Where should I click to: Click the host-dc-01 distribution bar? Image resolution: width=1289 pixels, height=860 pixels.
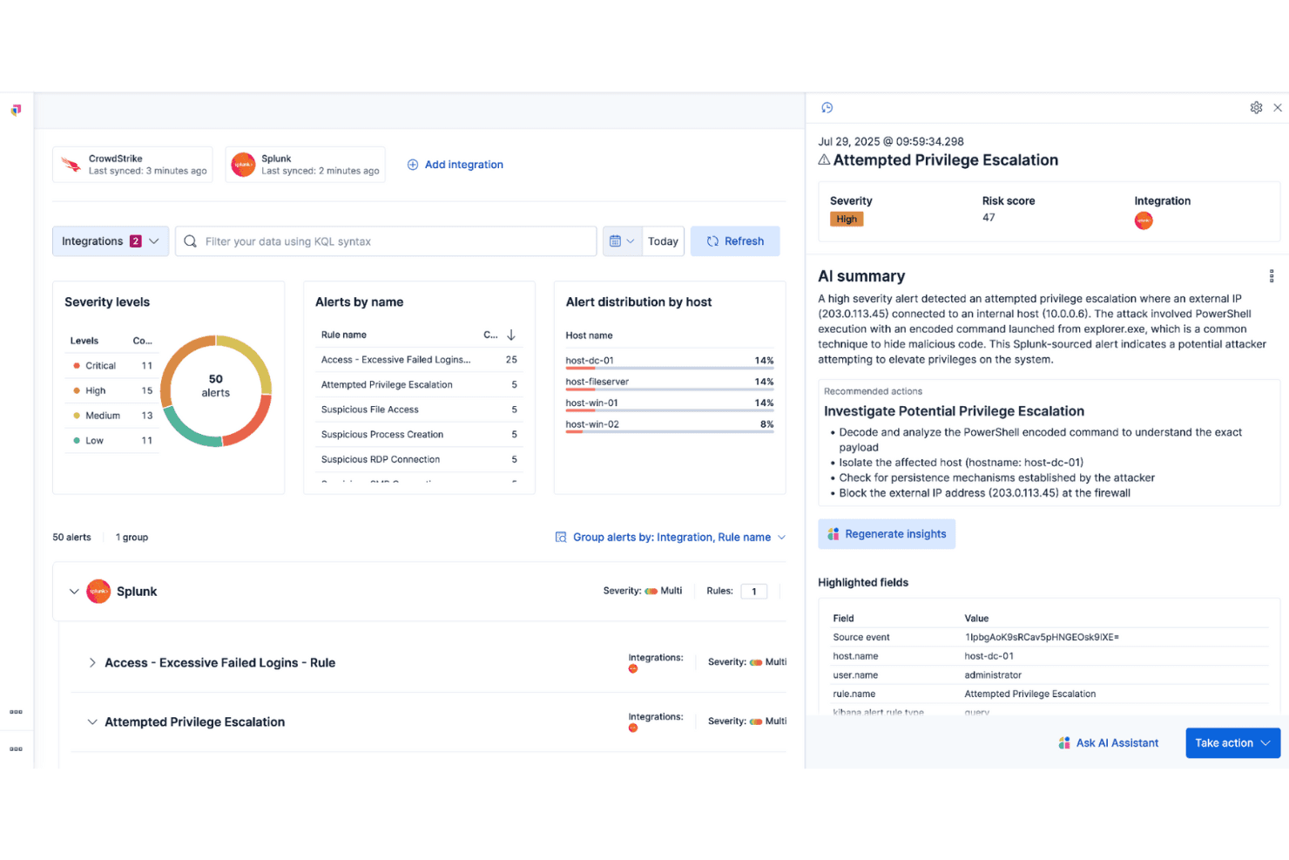coord(670,369)
